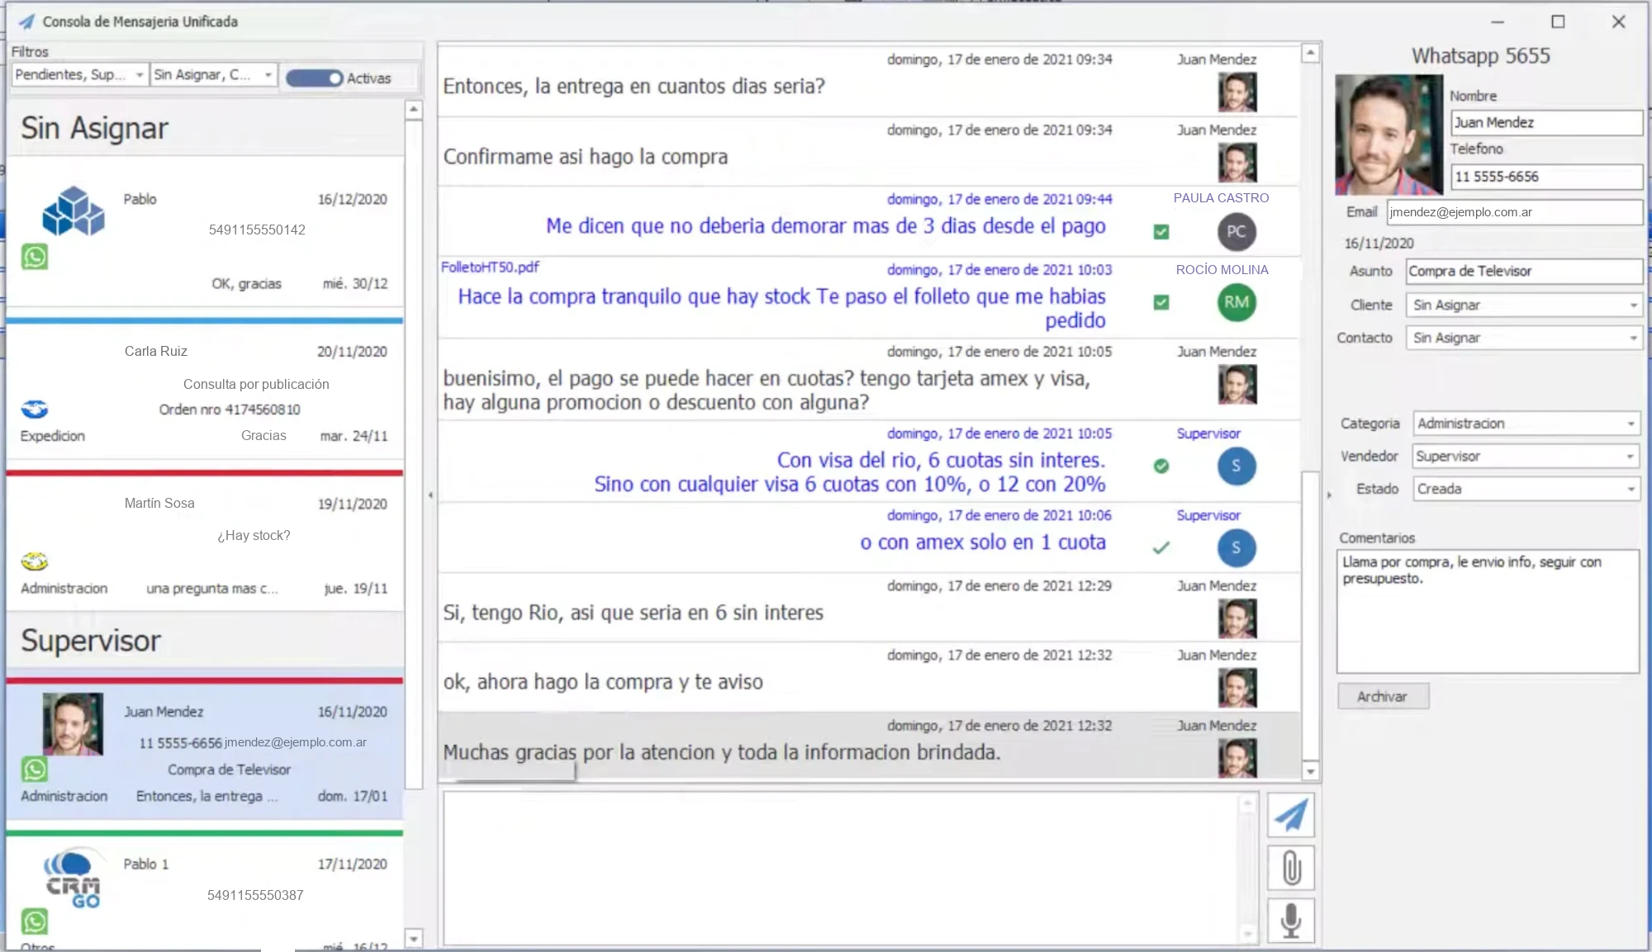Click handshake icon on Carla Ruiz card
This screenshot has width=1652, height=952.
coord(35,409)
